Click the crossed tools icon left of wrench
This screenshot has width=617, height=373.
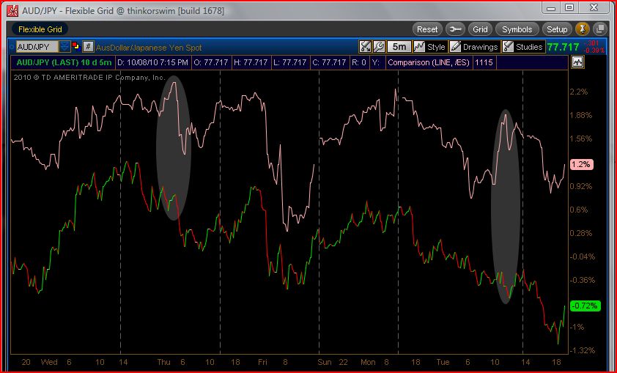(365, 47)
